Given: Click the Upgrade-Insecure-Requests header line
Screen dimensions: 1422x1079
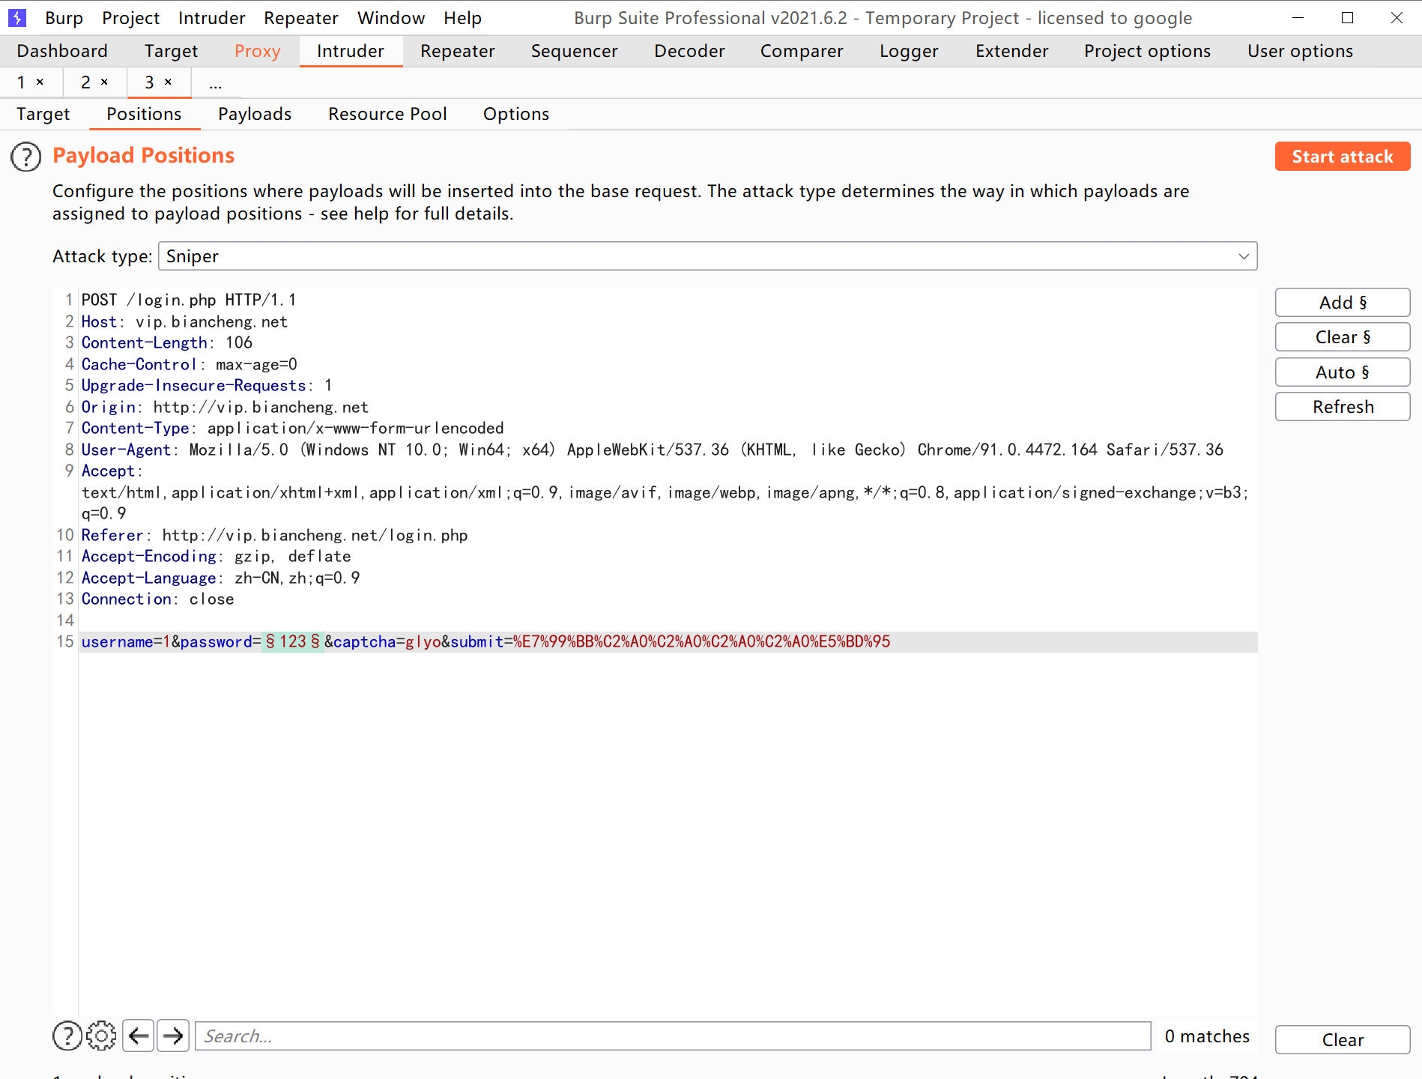Looking at the screenshot, I should (207, 385).
